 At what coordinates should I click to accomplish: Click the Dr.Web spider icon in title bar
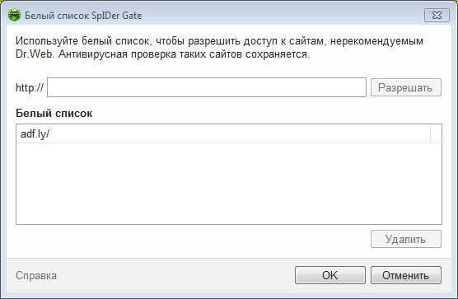click(x=14, y=15)
